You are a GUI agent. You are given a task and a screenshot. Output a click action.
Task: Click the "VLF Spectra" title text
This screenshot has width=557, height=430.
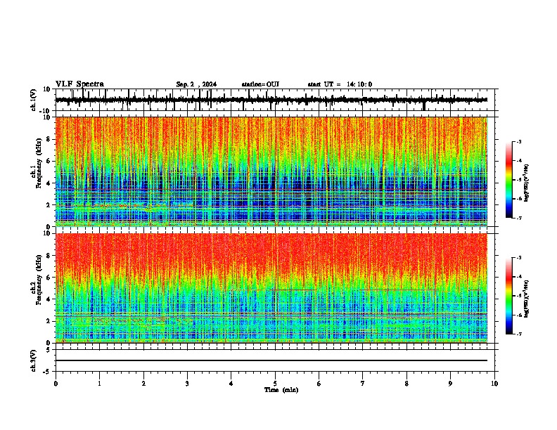click(x=79, y=84)
